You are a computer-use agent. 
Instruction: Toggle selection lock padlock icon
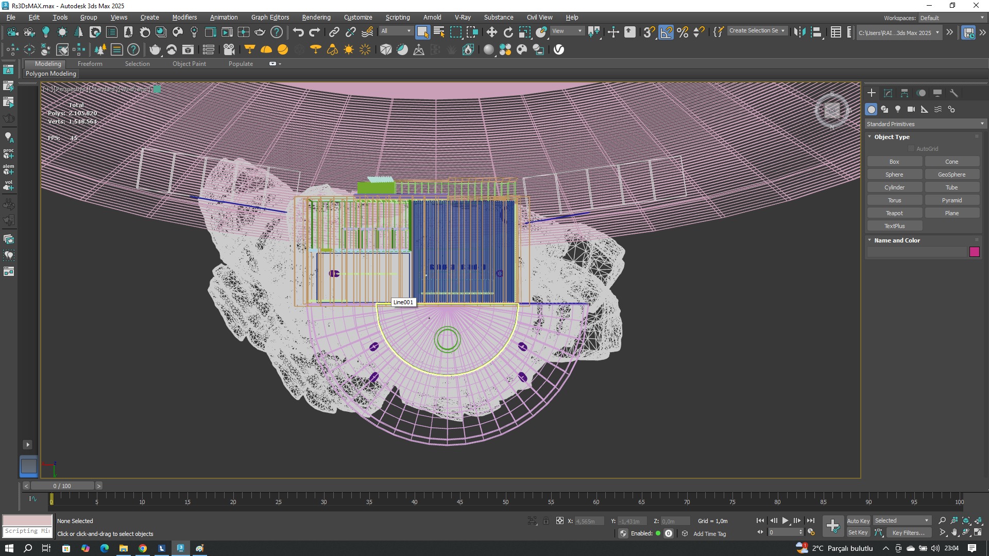(x=546, y=521)
